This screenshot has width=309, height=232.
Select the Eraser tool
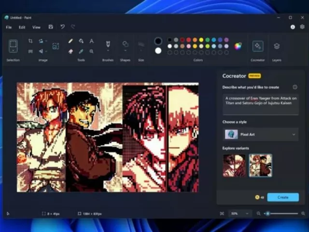(x=70, y=51)
